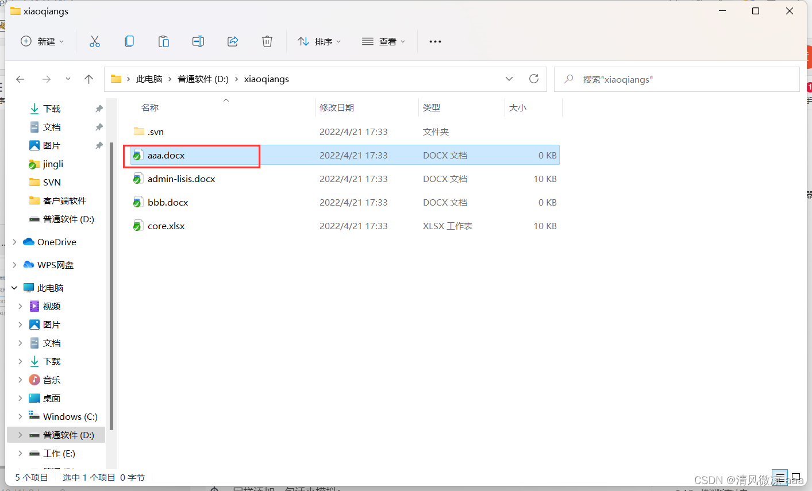Unpin 图片 from quick access

[99, 145]
